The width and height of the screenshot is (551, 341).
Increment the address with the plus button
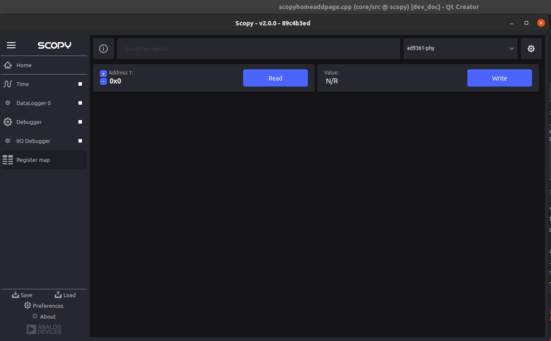pos(103,74)
